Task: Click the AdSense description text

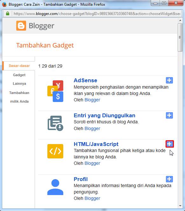Action: pyautogui.click(x=121, y=90)
